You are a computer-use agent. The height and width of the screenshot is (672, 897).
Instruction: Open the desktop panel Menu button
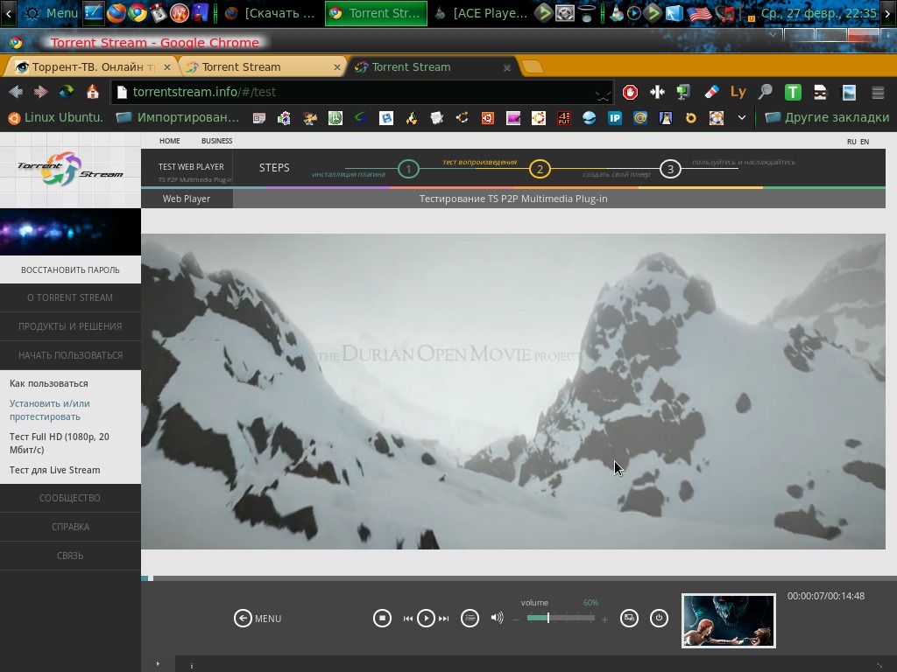(x=52, y=13)
